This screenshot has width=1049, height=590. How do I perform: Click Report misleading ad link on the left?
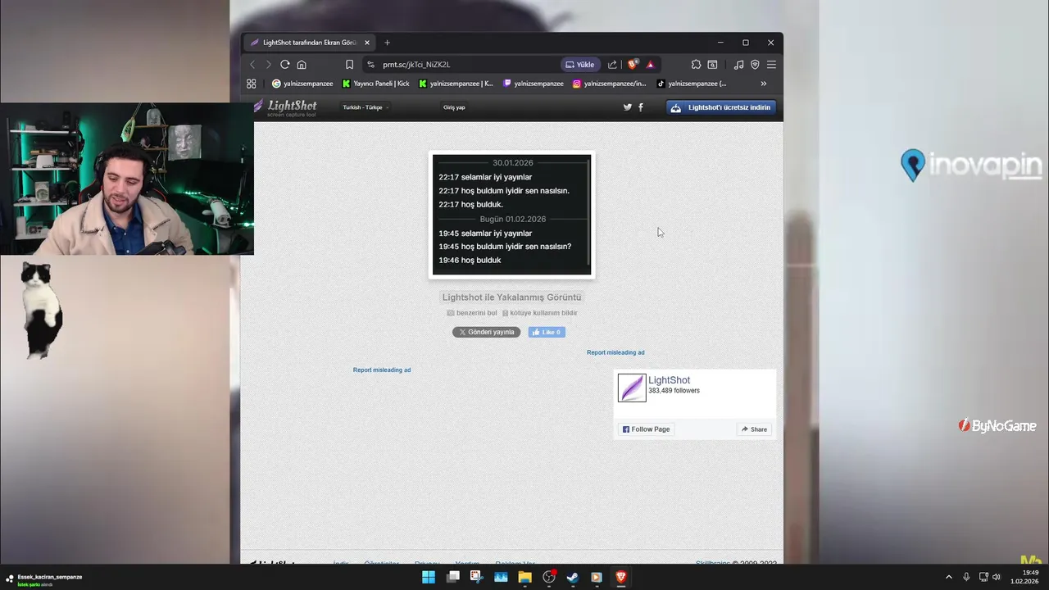(x=382, y=370)
